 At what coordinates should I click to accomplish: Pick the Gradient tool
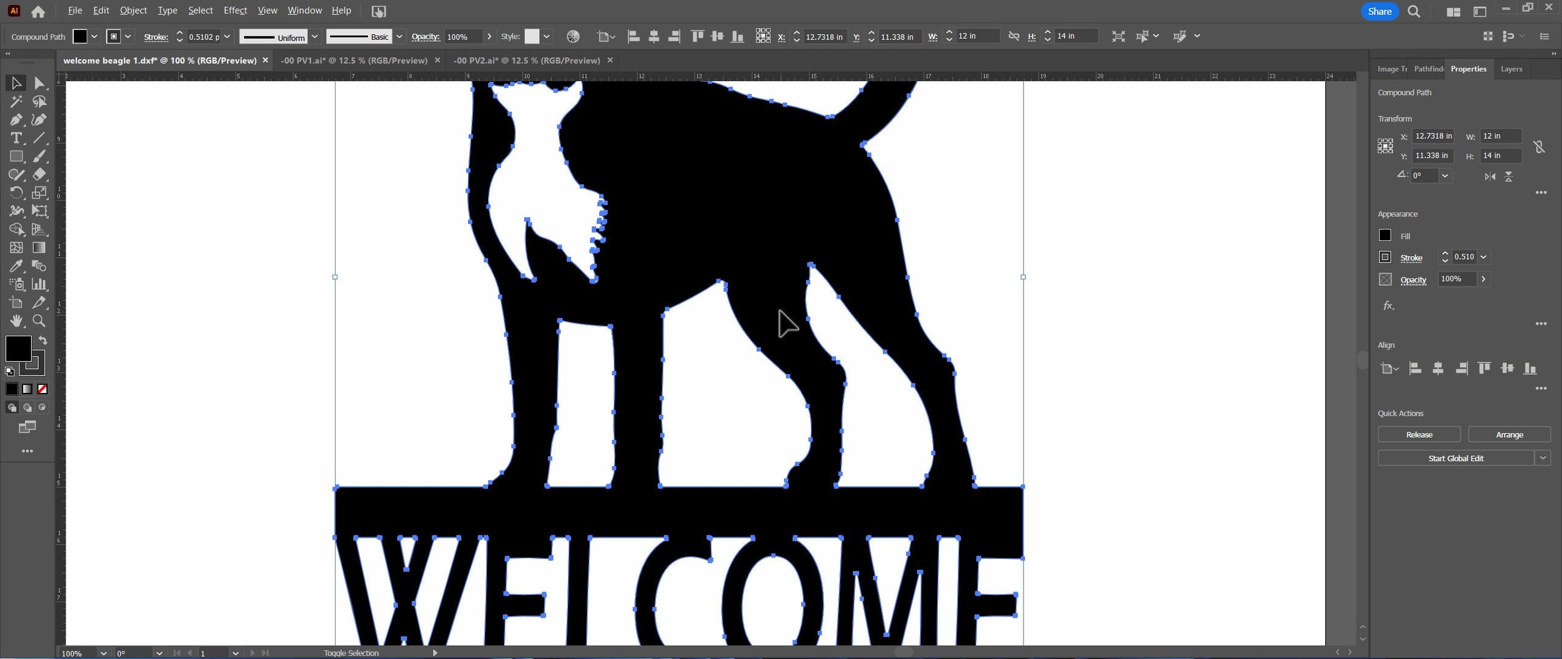tap(39, 248)
